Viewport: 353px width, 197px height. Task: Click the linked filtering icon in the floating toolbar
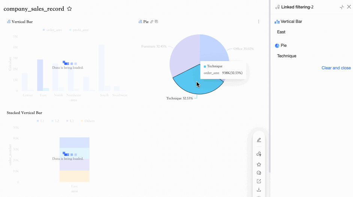pos(259,154)
